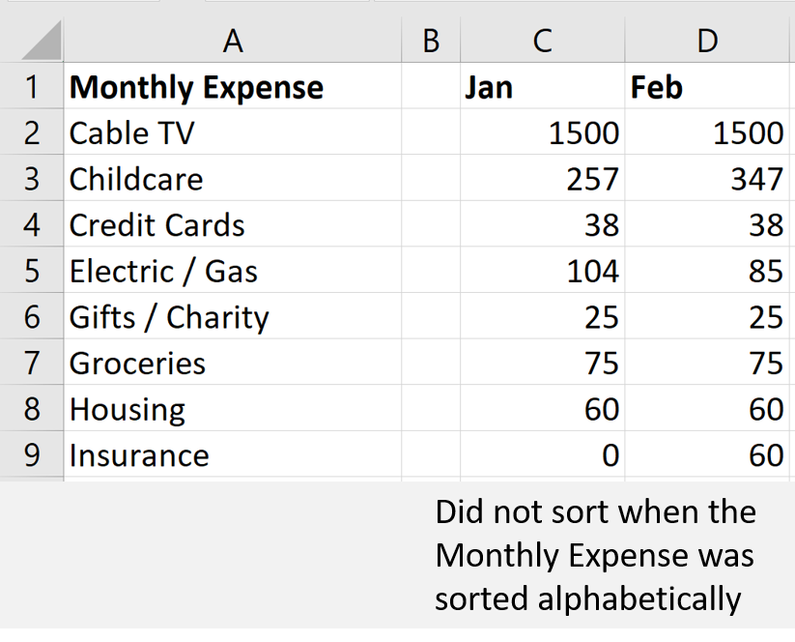Click the Jan value 257 cell

click(543, 178)
